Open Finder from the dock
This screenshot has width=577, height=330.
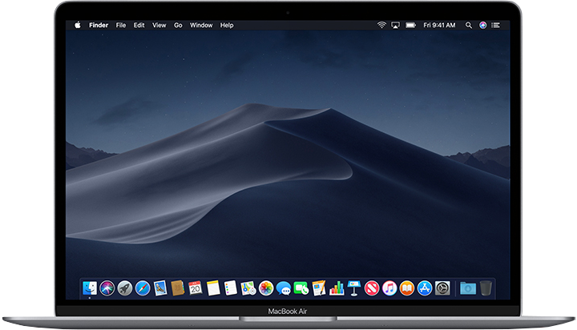coord(90,288)
